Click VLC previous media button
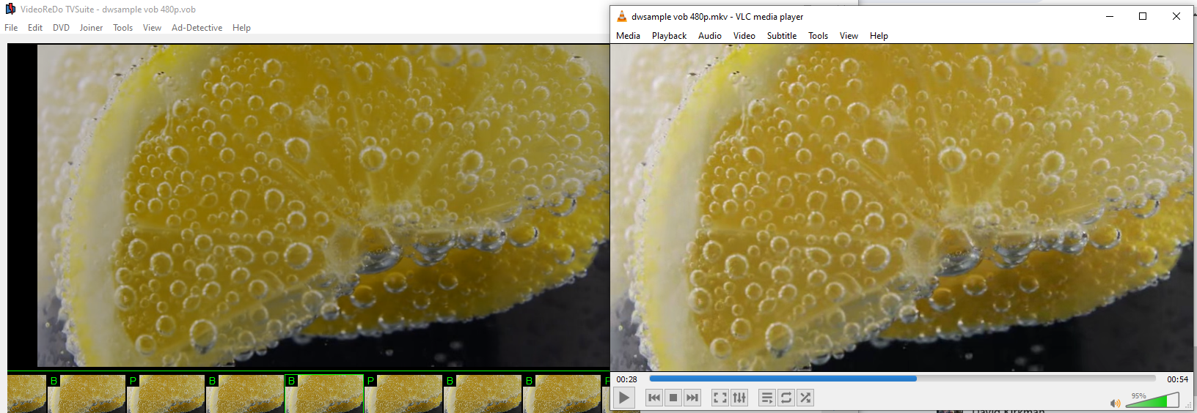Viewport: 1197px width, 413px height. (654, 398)
